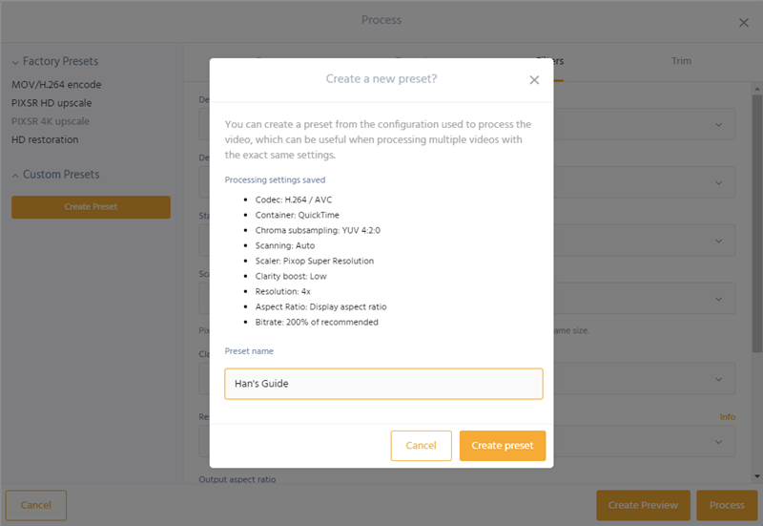Open the Info link
The height and width of the screenshot is (526, 763).
[728, 417]
